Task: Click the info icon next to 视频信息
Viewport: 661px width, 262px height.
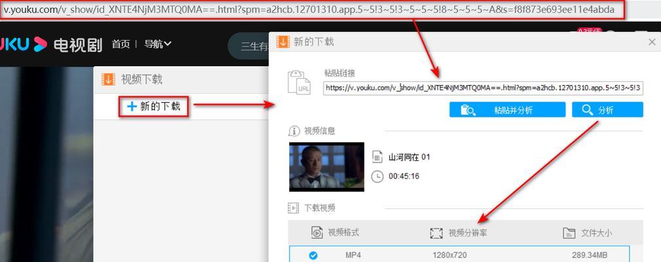Action: click(x=294, y=131)
